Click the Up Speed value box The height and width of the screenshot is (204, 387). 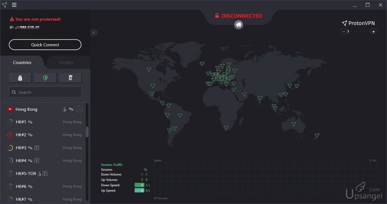point(139,190)
